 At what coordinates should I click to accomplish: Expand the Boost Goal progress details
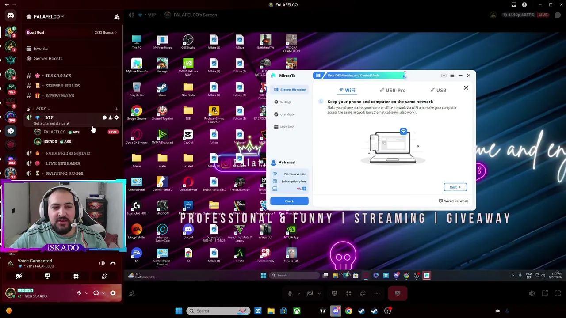(71, 32)
